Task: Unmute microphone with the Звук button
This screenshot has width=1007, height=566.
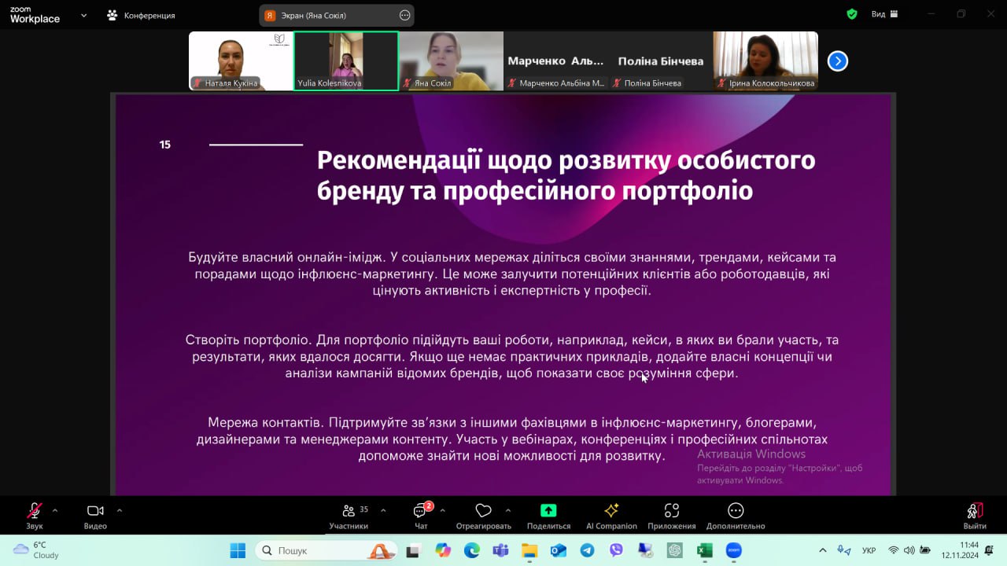Action: click(x=34, y=512)
